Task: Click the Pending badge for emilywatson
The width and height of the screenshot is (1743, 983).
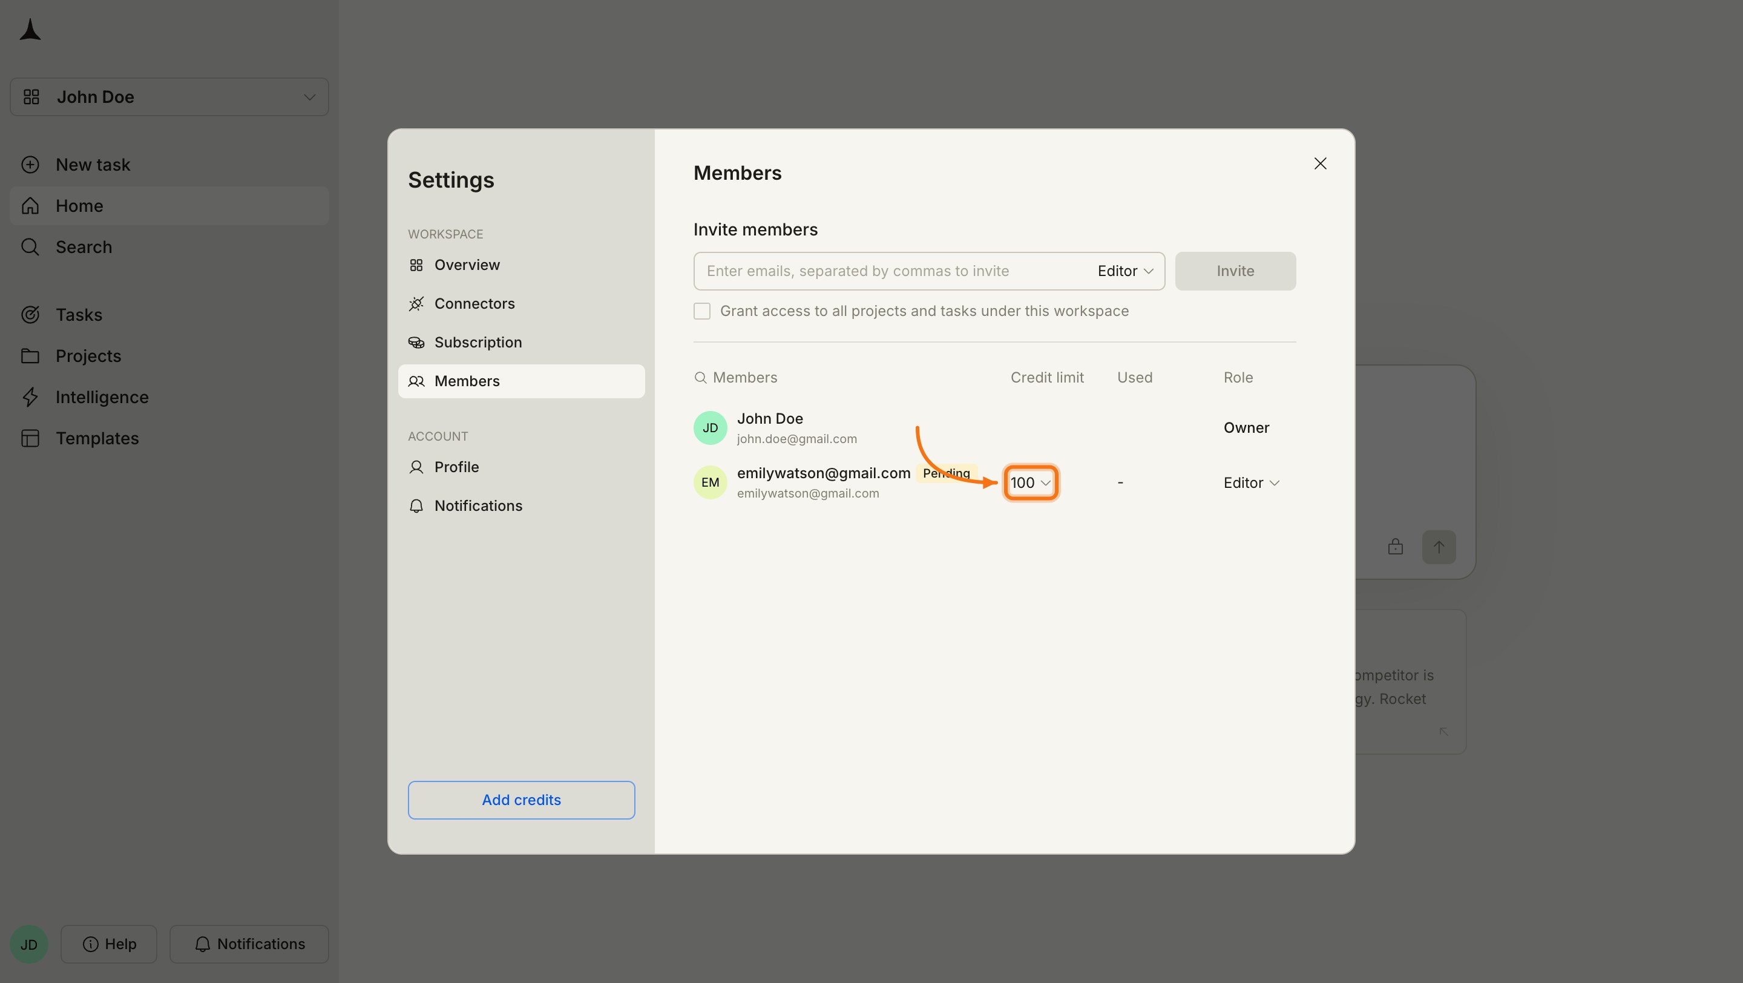Action: pyautogui.click(x=946, y=473)
